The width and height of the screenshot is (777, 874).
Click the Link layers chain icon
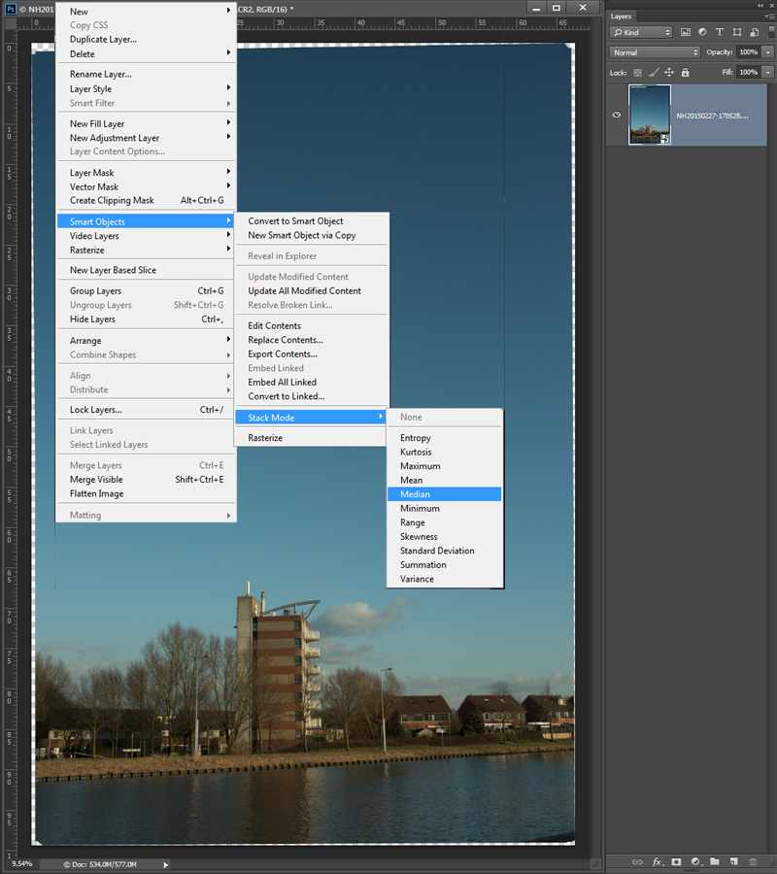(636, 861)
